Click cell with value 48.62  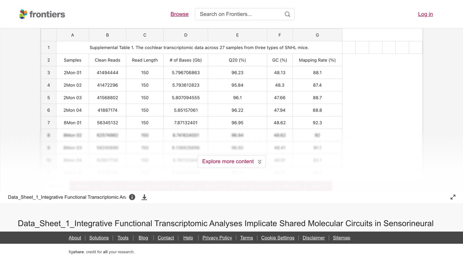280,123
